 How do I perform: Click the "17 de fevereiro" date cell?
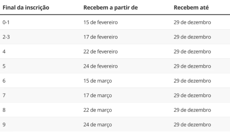(x=100, y=37)
